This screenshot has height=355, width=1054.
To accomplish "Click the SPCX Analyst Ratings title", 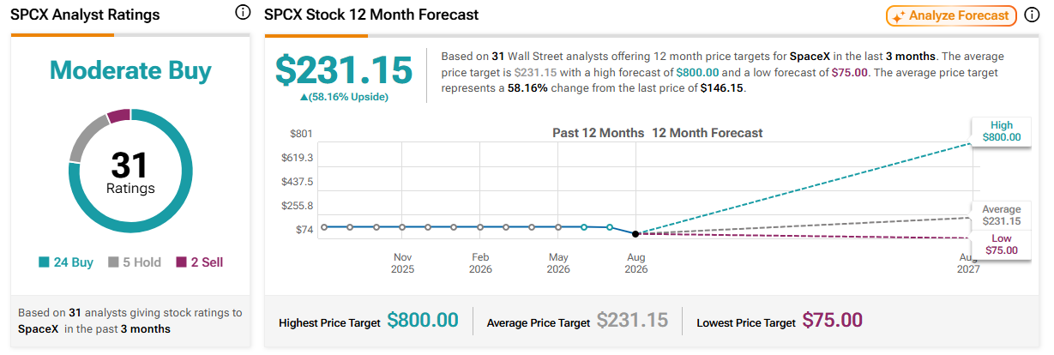I will [85, 15].
